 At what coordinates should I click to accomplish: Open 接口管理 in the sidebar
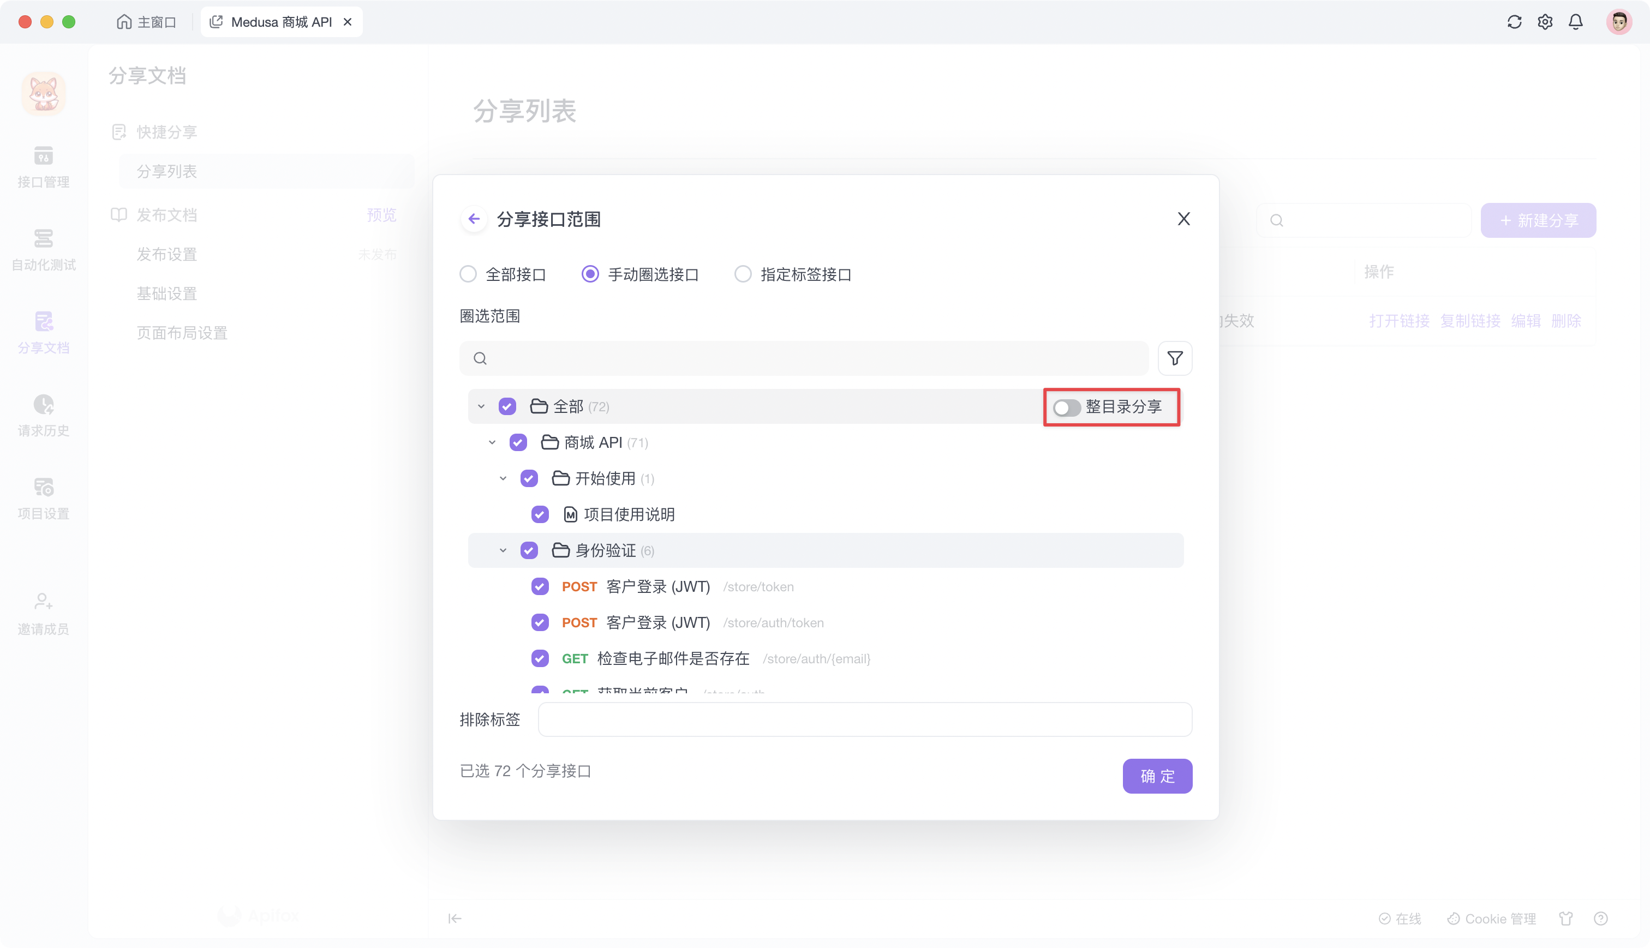[x=43, y=168]
